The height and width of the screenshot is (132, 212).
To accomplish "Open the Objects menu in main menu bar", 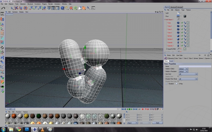I will 11,4.
